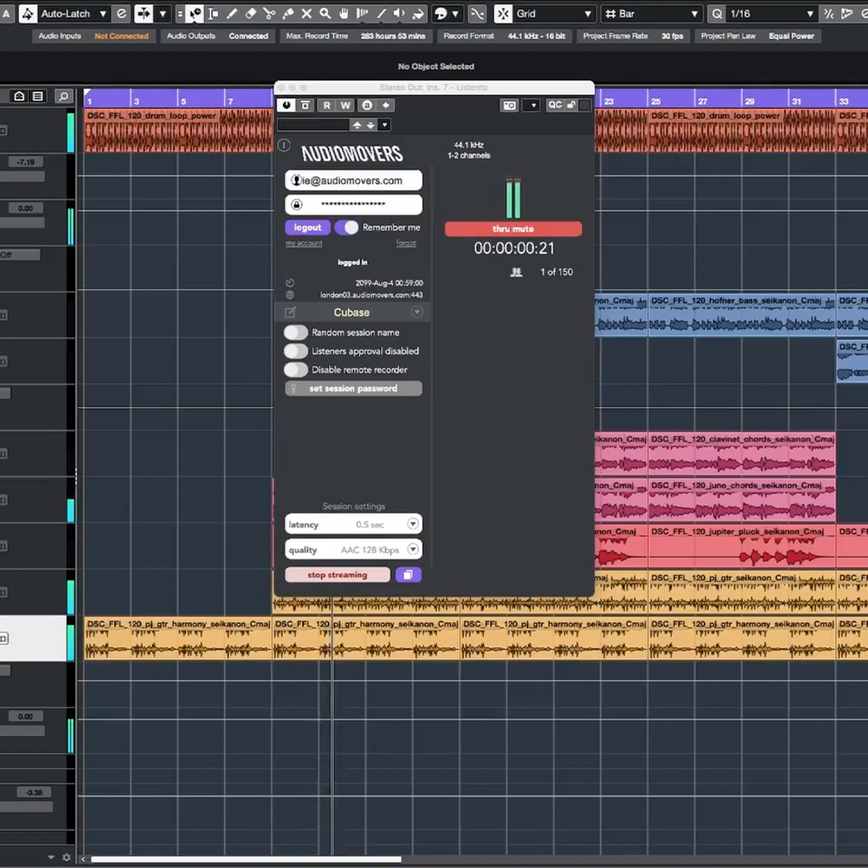Click Record Format 44.1 kHz status
The image size is (868, 868).
click(504, 36)
